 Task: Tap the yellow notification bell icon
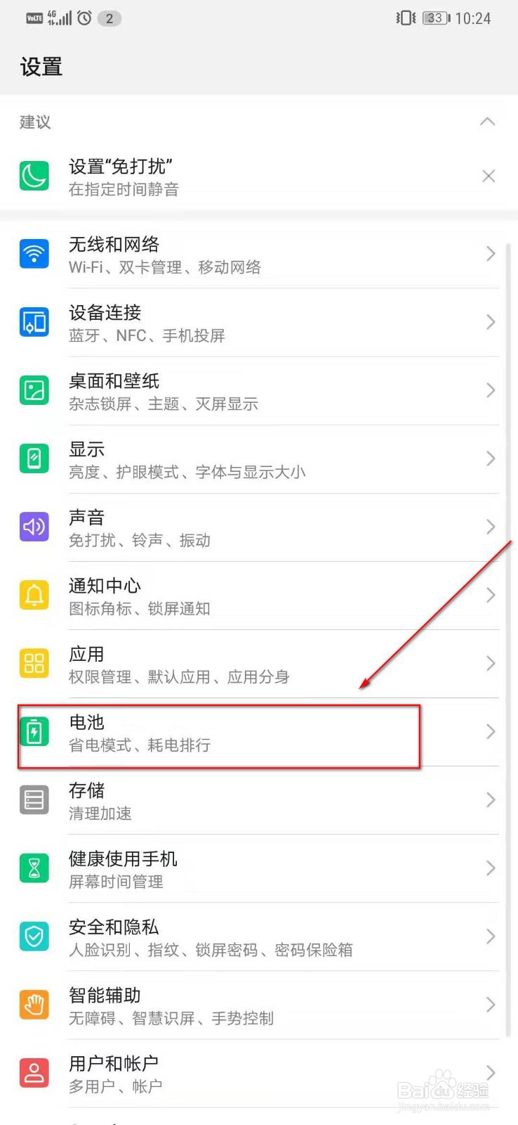tap(34, 595)
